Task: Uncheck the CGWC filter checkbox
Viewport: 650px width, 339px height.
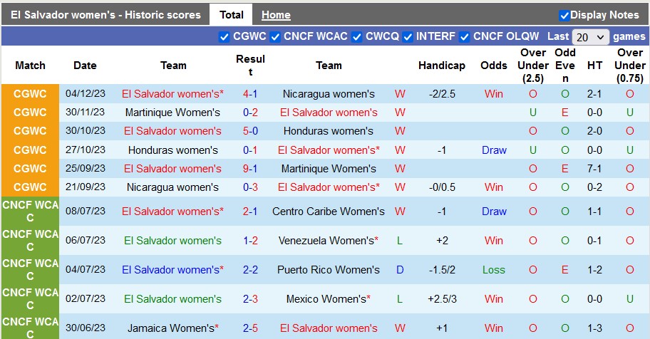Action: coord(224,36)
